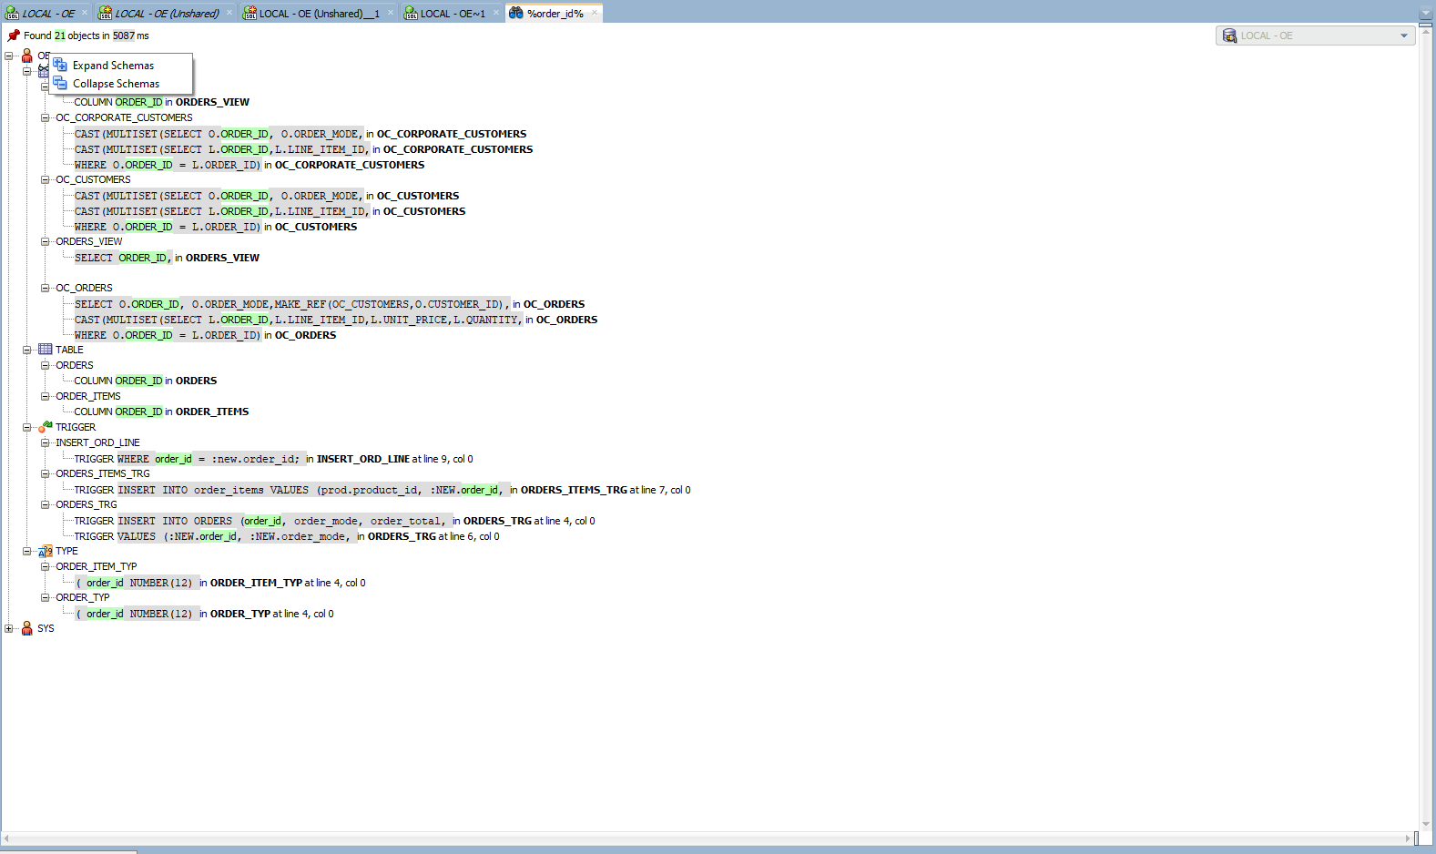Select SELECT ORDER_ID in ORDERS_VIEW result
This screenshot has height=854, width=1436.
(167, 258)
